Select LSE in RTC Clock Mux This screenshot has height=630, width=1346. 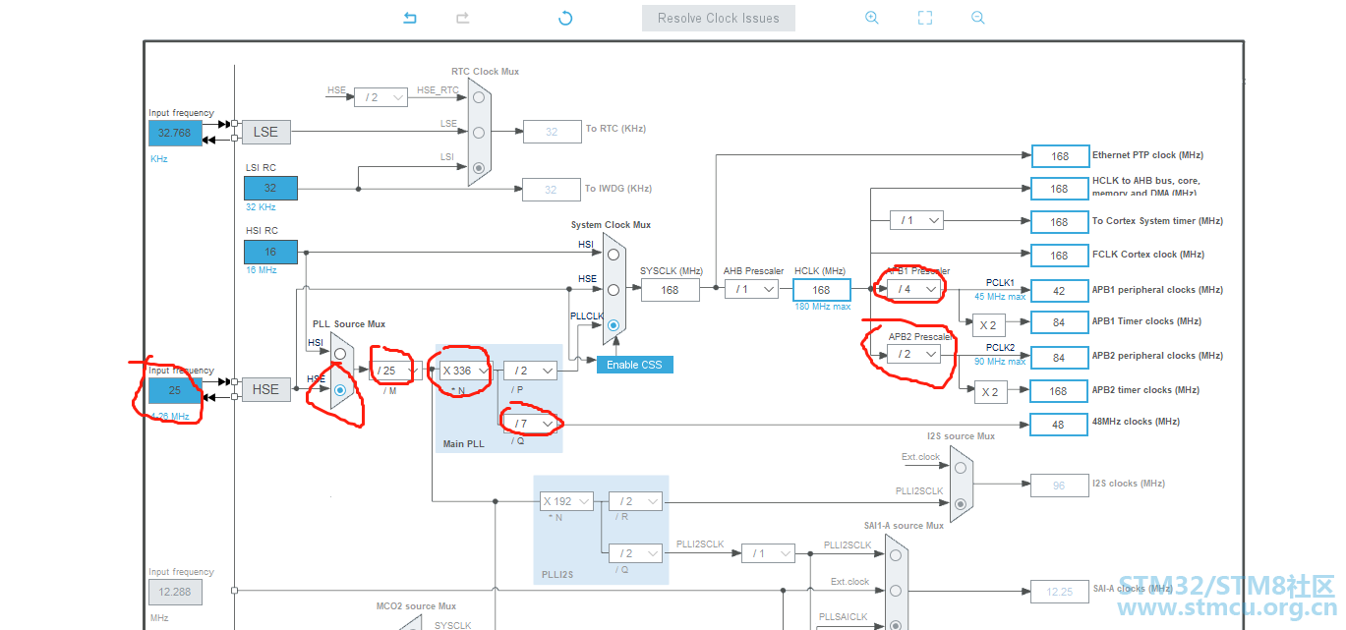(479, 132)
